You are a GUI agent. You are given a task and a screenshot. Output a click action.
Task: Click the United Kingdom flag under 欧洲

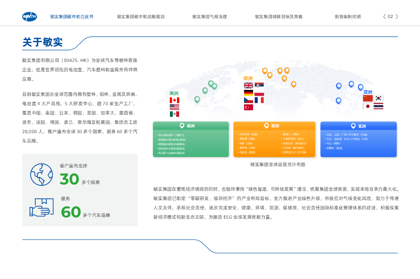tap(249, 85)
